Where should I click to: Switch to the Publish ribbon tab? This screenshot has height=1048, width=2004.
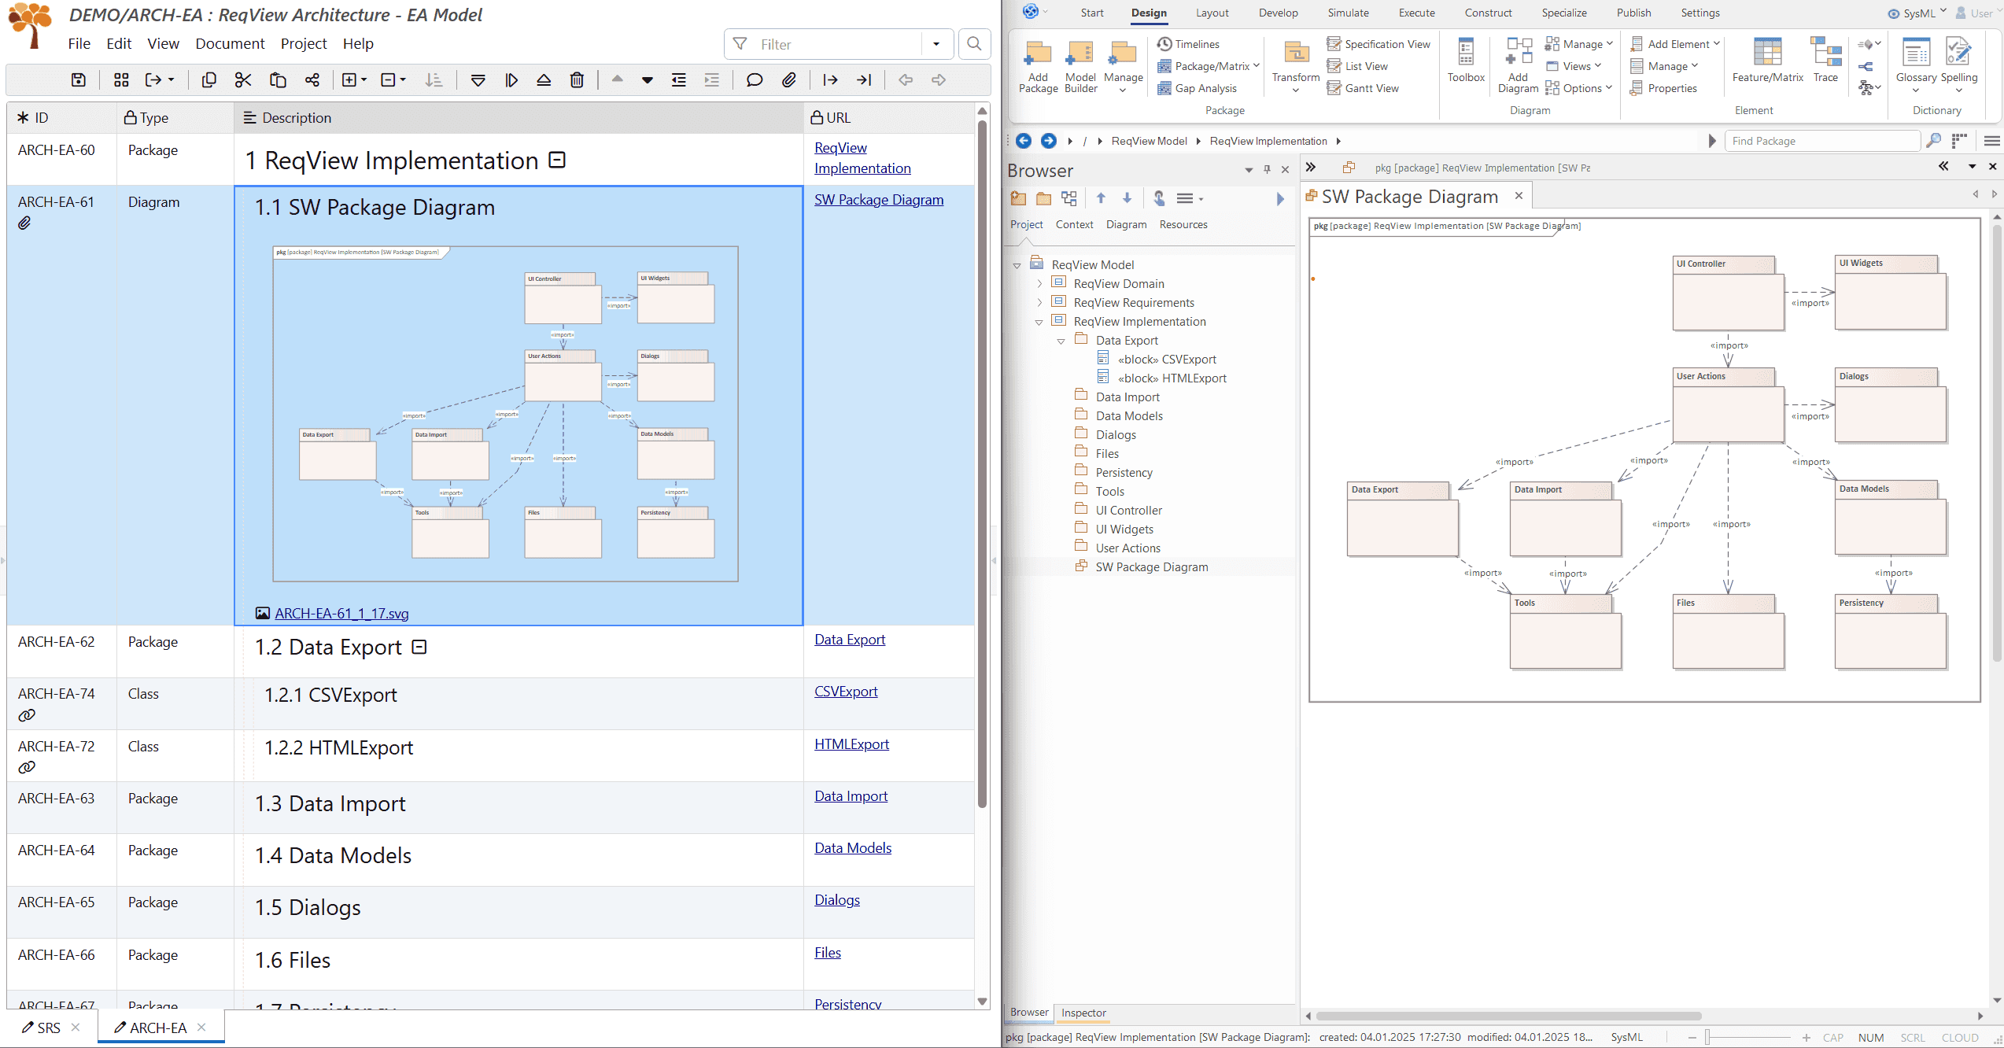[1633, 13]
